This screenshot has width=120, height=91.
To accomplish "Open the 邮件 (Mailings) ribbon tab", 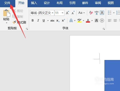I will [85, 3].
